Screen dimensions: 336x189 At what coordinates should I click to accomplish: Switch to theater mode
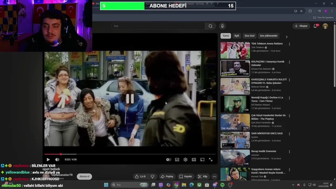pyautogui.click(x=194, y=160)
